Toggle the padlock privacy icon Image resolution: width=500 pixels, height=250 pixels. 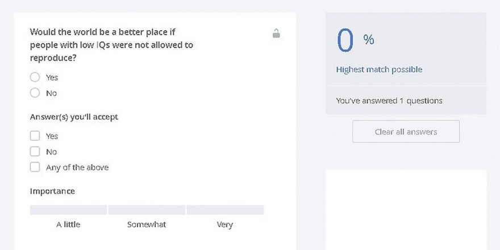coord(276,33)
